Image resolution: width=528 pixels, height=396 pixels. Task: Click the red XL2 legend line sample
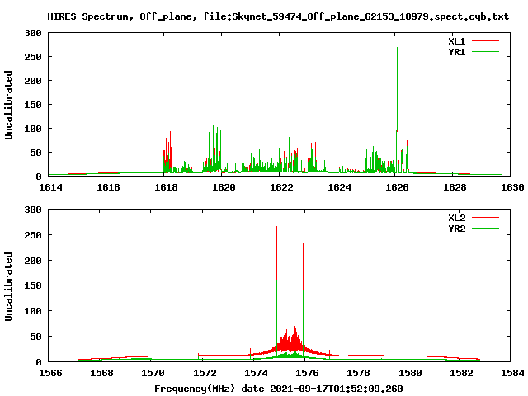click(485, 218)
